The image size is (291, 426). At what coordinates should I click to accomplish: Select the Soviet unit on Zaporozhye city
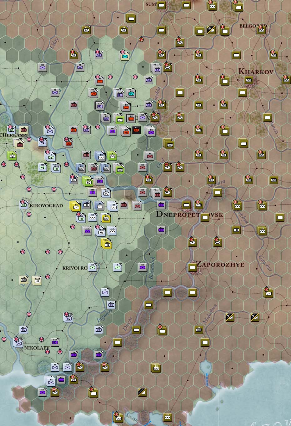click(x=193, y=267)
